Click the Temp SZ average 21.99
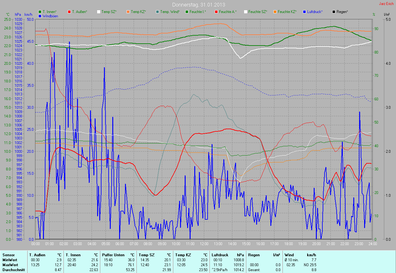 coord(166,270)
